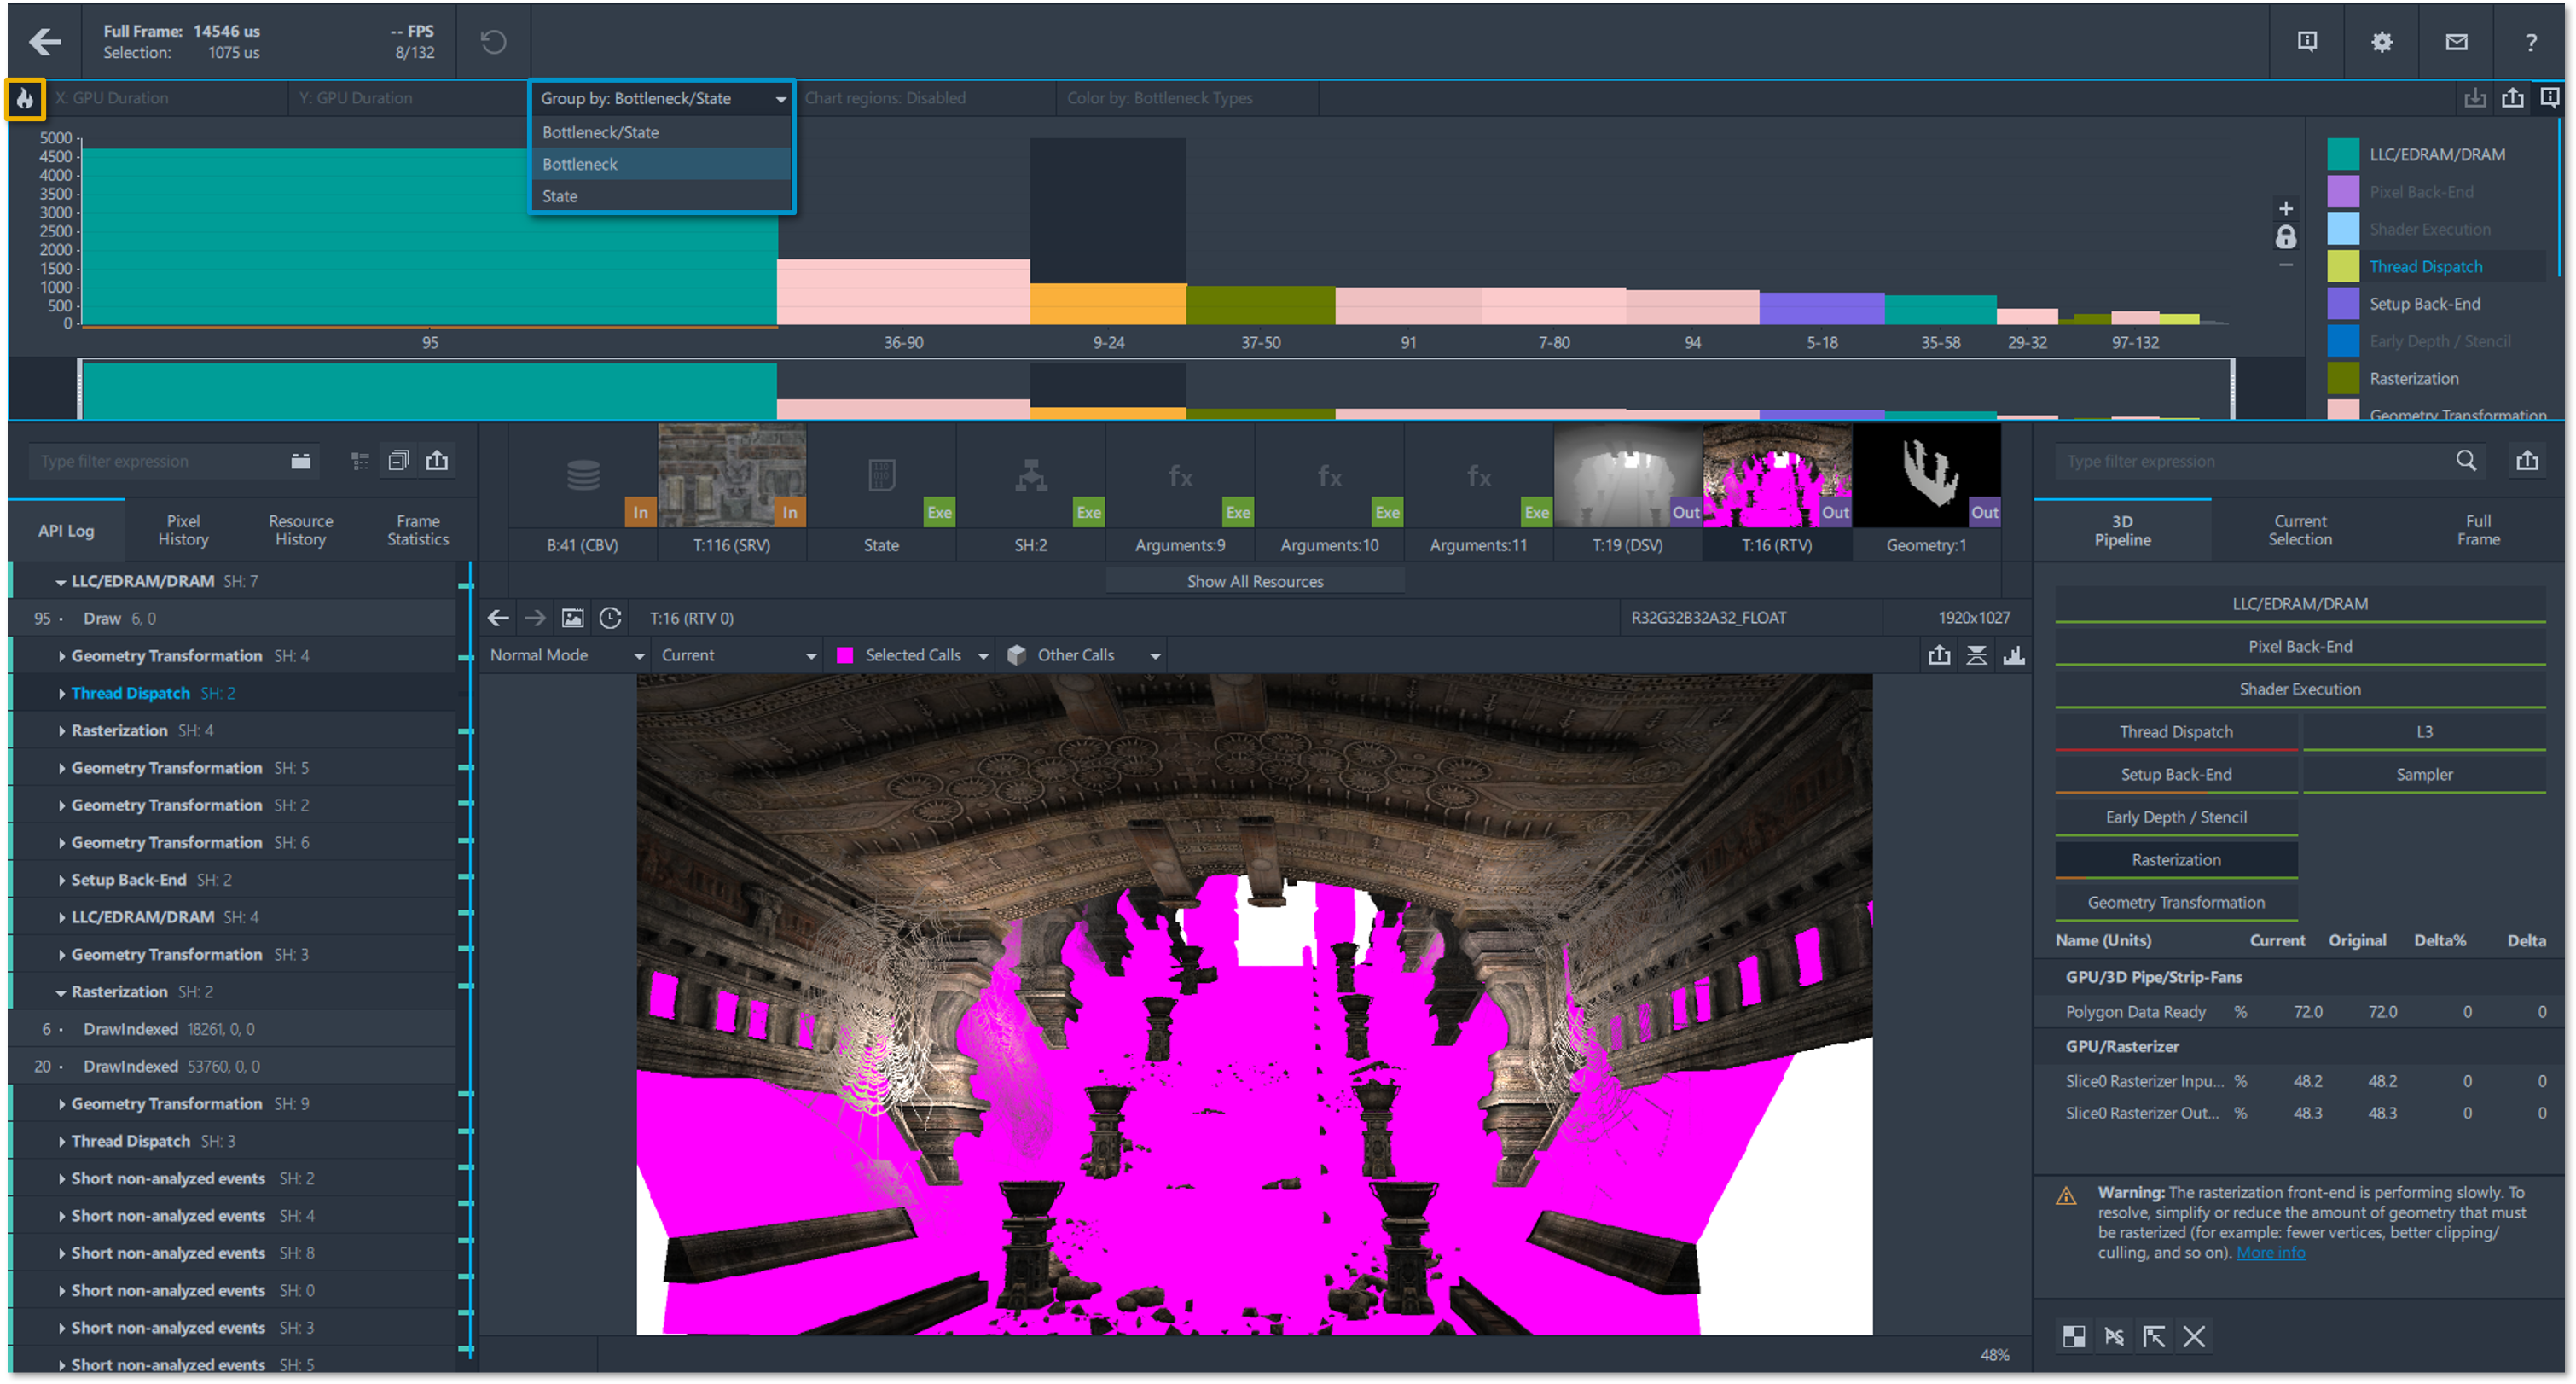2576x1384 pixels.
Task: Open the Normal Mode dropdown
Action: point(566,655)
